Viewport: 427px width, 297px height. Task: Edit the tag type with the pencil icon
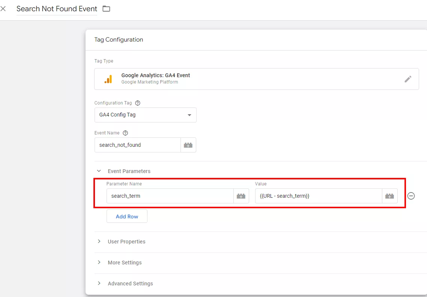click(x=407, y=79)
